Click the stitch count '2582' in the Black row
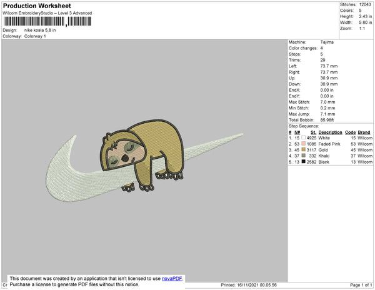375x290 pixels. pyautogui.click(x=311, y=162)
